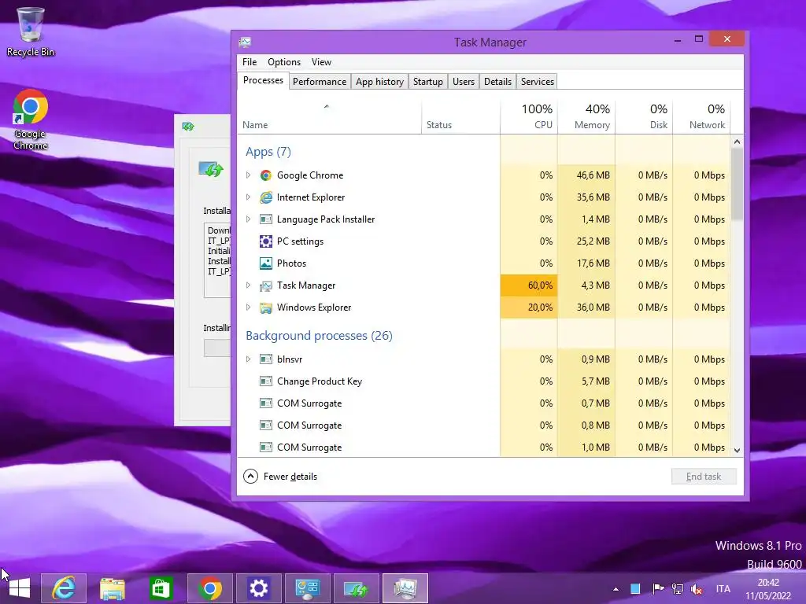
Task: Open Change Product Key taskbar button
Action: click(308, 588)
